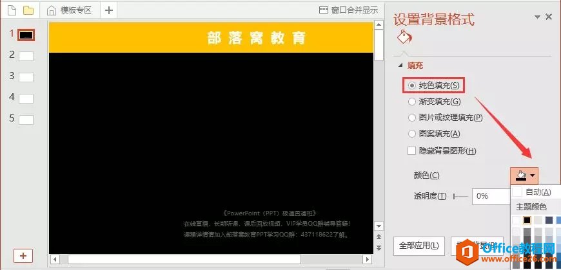
Task: Switch to the 模板专区 tab
Action: tap(70, 10)
